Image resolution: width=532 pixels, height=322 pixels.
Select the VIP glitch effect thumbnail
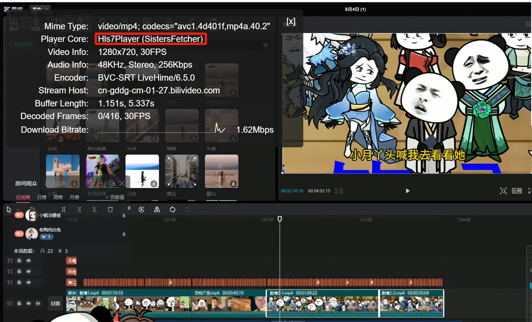pyautogui.click(x=102, y=171)
